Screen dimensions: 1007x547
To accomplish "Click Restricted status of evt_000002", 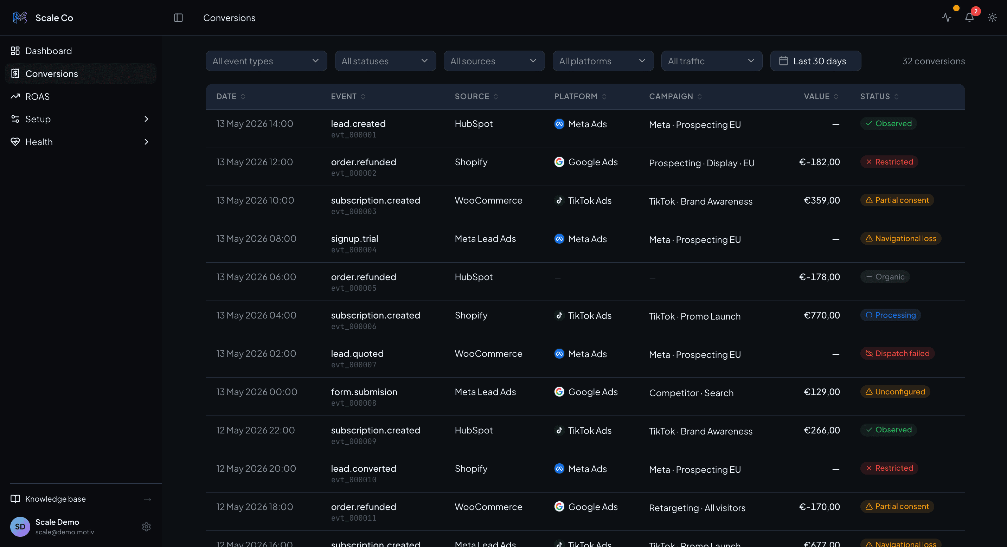I will (889, 162).
